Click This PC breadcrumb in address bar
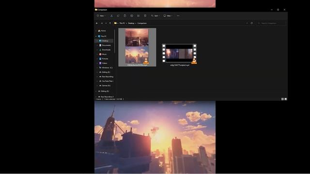 coord(122,23)
